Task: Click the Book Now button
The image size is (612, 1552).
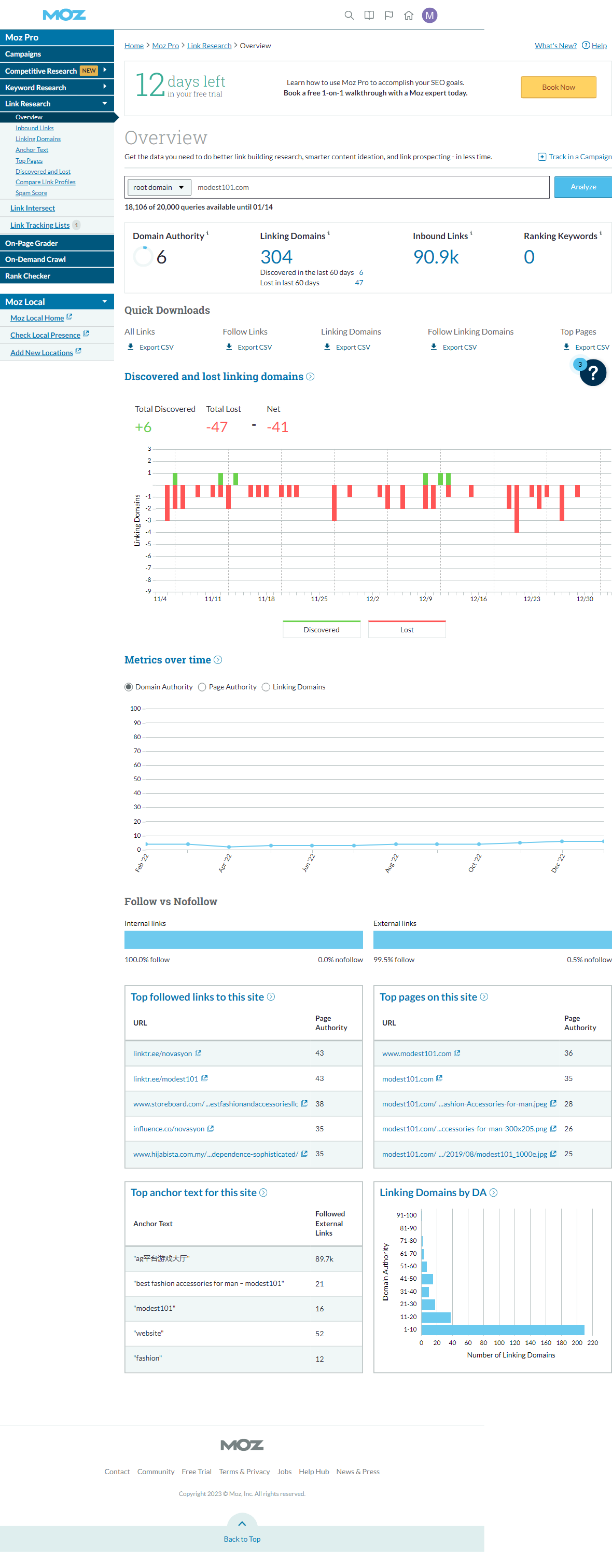Action: [x=559, y=87]
